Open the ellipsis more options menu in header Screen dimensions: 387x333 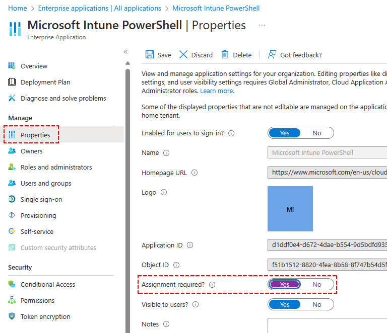(x=262, y=25)
